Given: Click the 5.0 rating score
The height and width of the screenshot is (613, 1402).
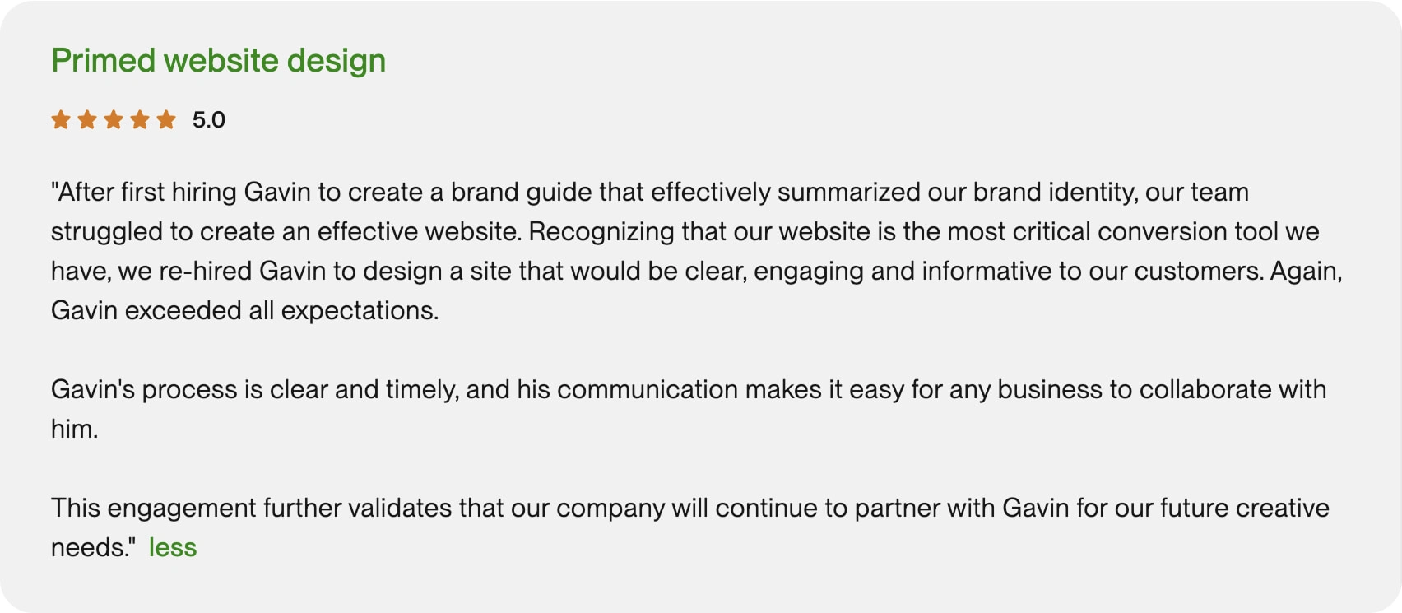Looking at the screenshot, I should (208, 120).
